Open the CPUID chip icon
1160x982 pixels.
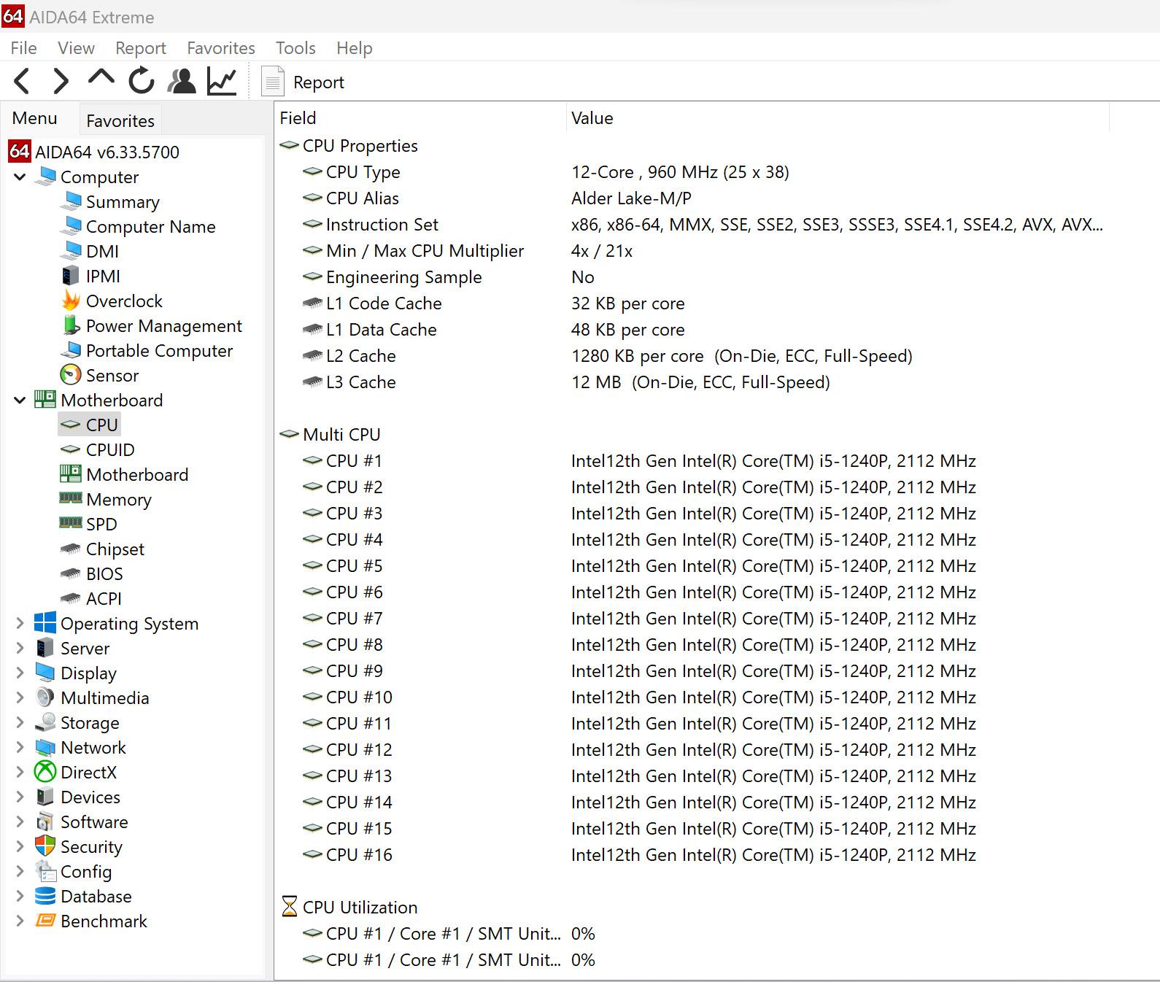coord(71,449)
